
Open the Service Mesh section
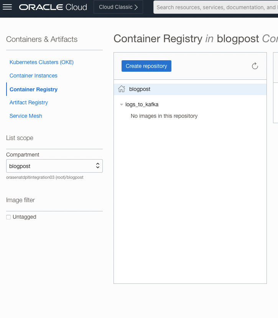point(26,116)
